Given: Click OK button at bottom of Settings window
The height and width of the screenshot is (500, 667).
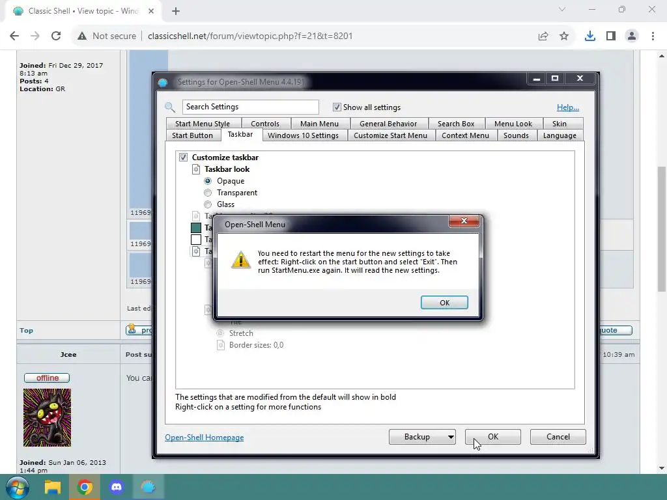Looking at the screenshot, I should click(x=492, y=437).
